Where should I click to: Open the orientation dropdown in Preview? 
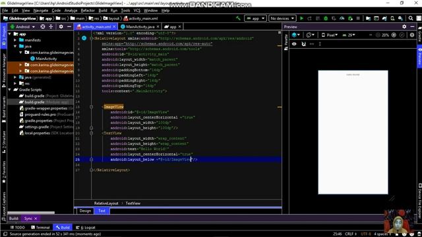pos(310,35)
